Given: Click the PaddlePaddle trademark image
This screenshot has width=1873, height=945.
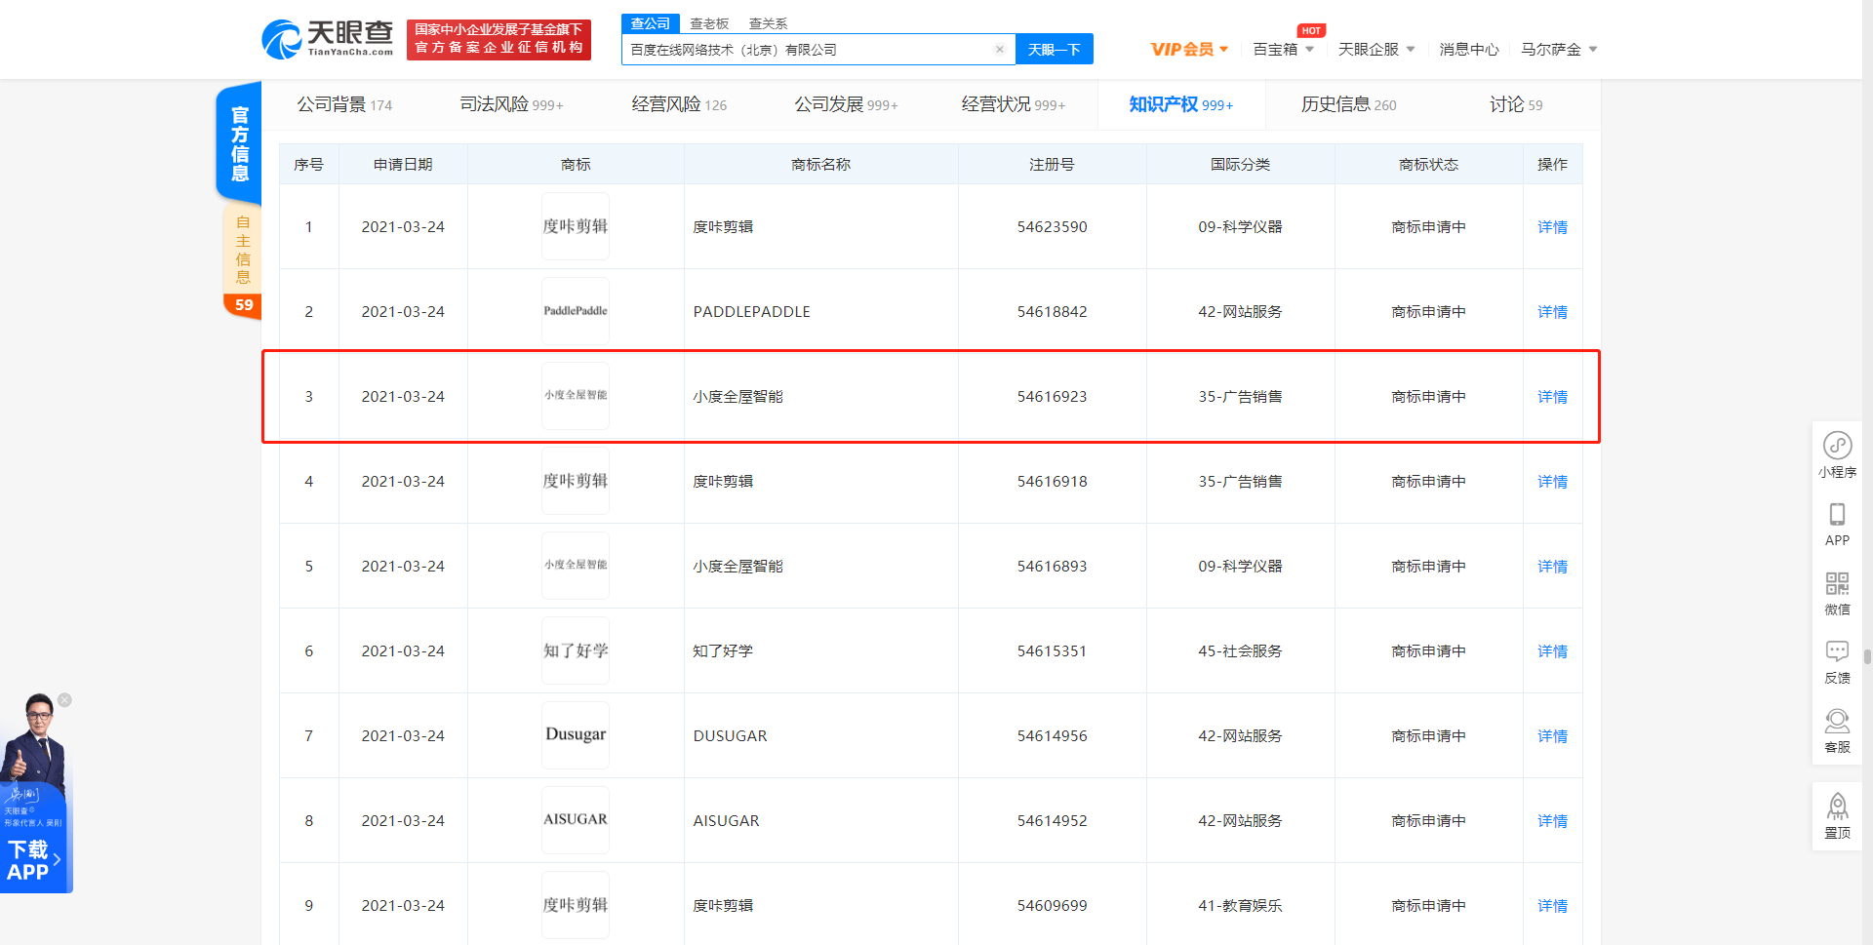Looking at the screenshot, I should point(576,311).
